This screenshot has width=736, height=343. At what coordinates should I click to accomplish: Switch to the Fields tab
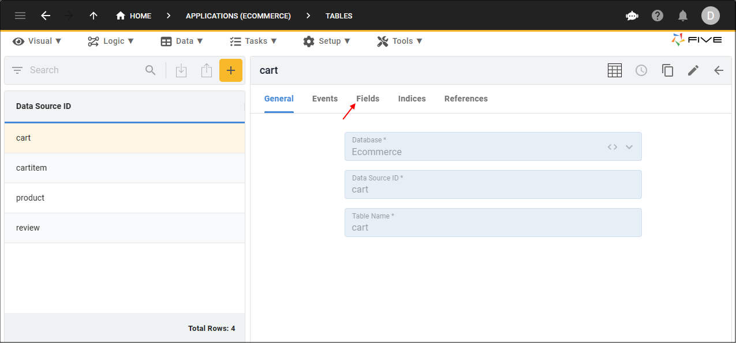coord(368,99)
